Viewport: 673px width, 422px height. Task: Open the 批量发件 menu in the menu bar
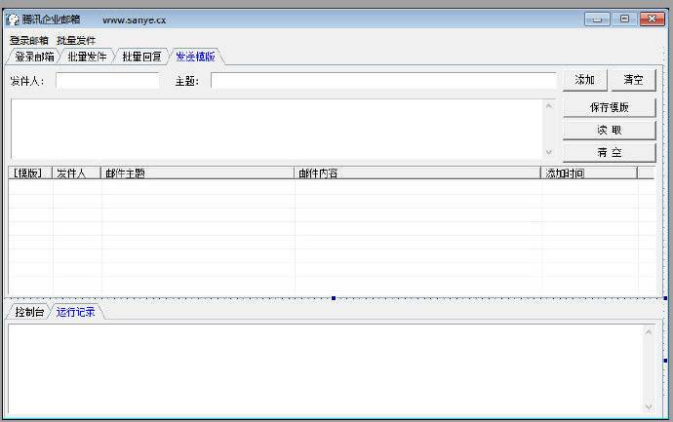click(76, 41)
